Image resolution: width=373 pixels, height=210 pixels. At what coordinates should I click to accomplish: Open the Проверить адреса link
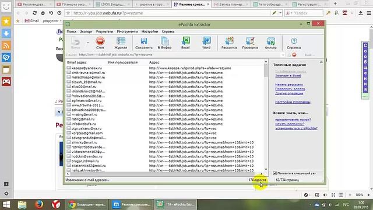tap(290, 89)
